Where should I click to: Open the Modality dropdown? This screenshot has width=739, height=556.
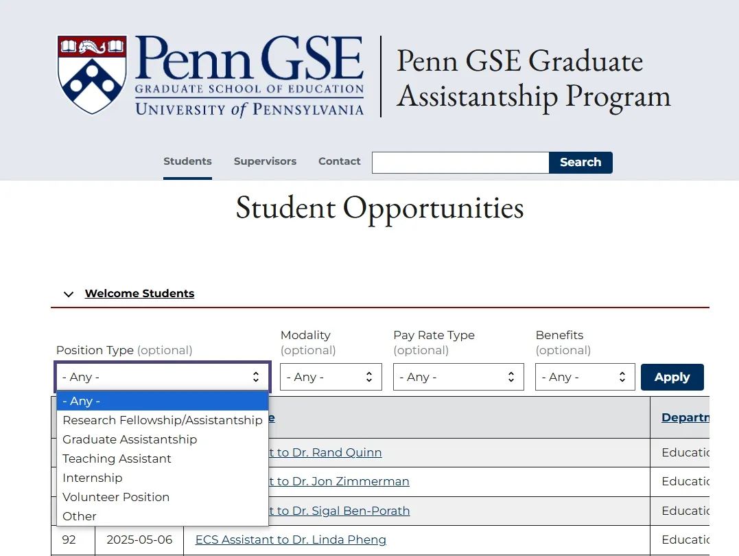(x=330, y=377)
